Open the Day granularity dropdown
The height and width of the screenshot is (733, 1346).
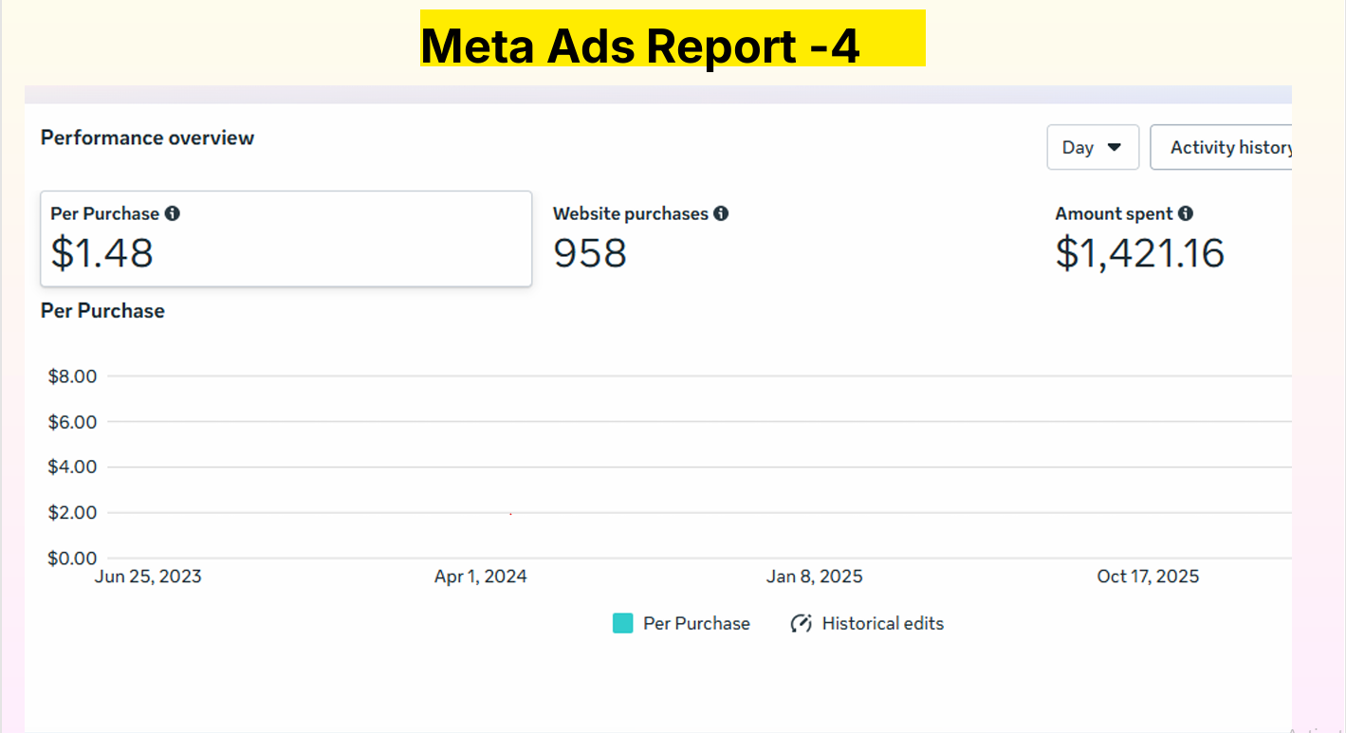1093,147
